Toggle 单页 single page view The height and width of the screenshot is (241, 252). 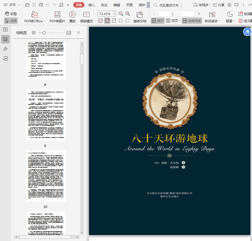click(157, 21)
